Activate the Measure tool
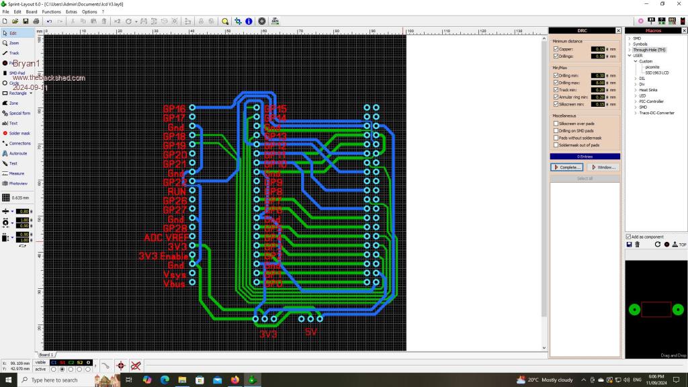688x387 pixels. [16, 173]
